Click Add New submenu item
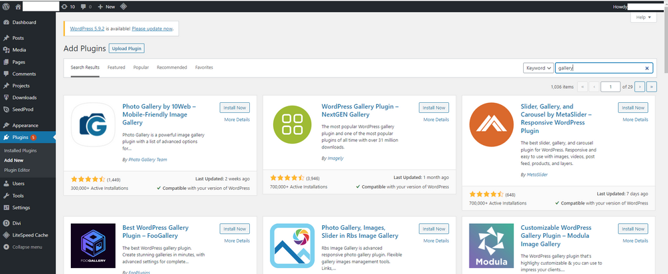The image size is (668, 274). pos(13,160)
